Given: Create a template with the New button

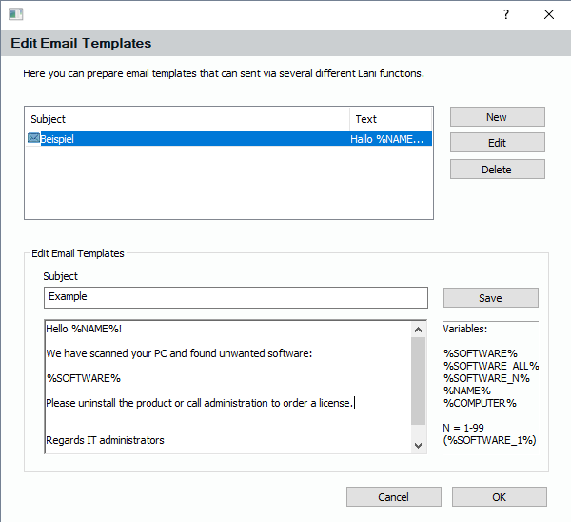Looking at the screenshot, I should click(x=497, y=117).
